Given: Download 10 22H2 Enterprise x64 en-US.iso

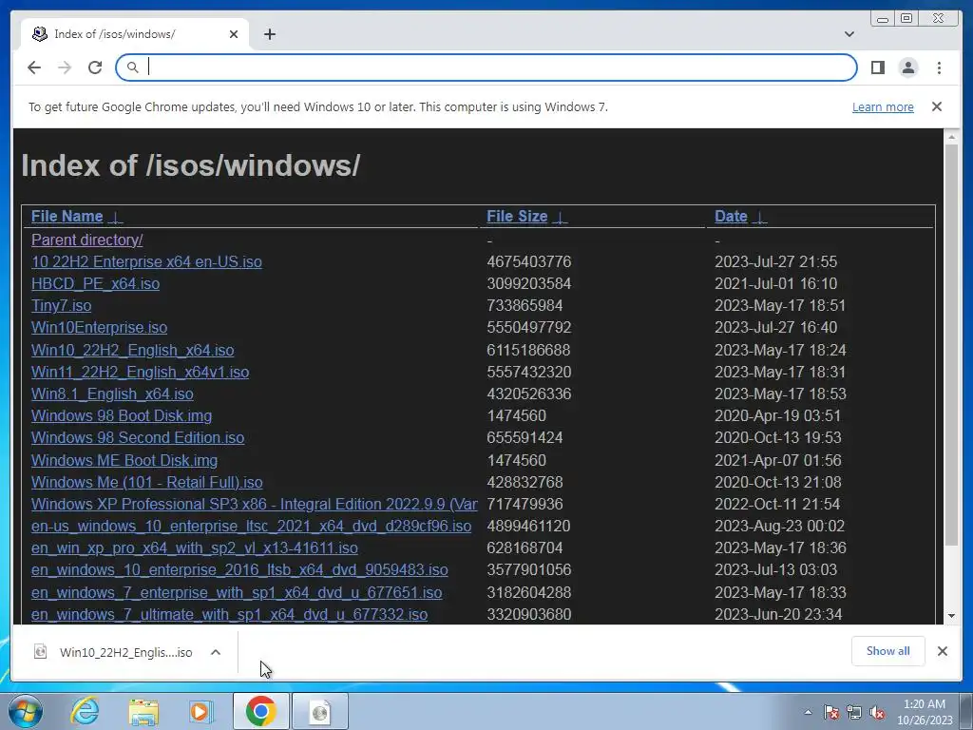Looking at the screenshot, I should [146, 261].
